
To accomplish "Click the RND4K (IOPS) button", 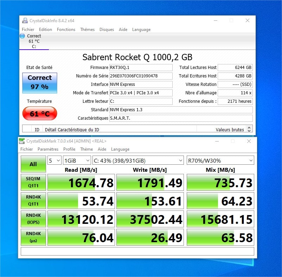I will click(33, 219).
